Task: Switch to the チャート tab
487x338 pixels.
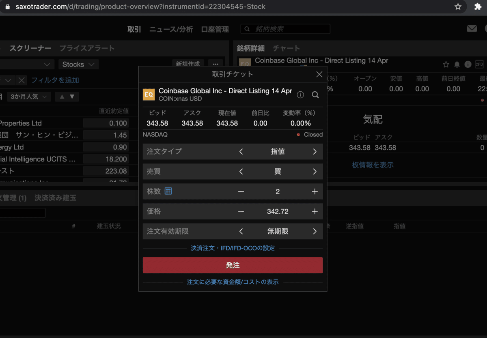Action: click(287, 48)
